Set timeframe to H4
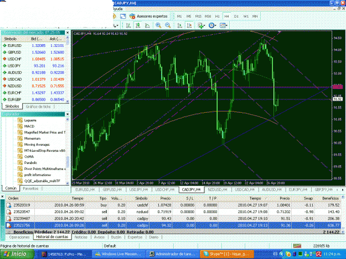Screen dimensions: 346x259 tap(226, 16)
